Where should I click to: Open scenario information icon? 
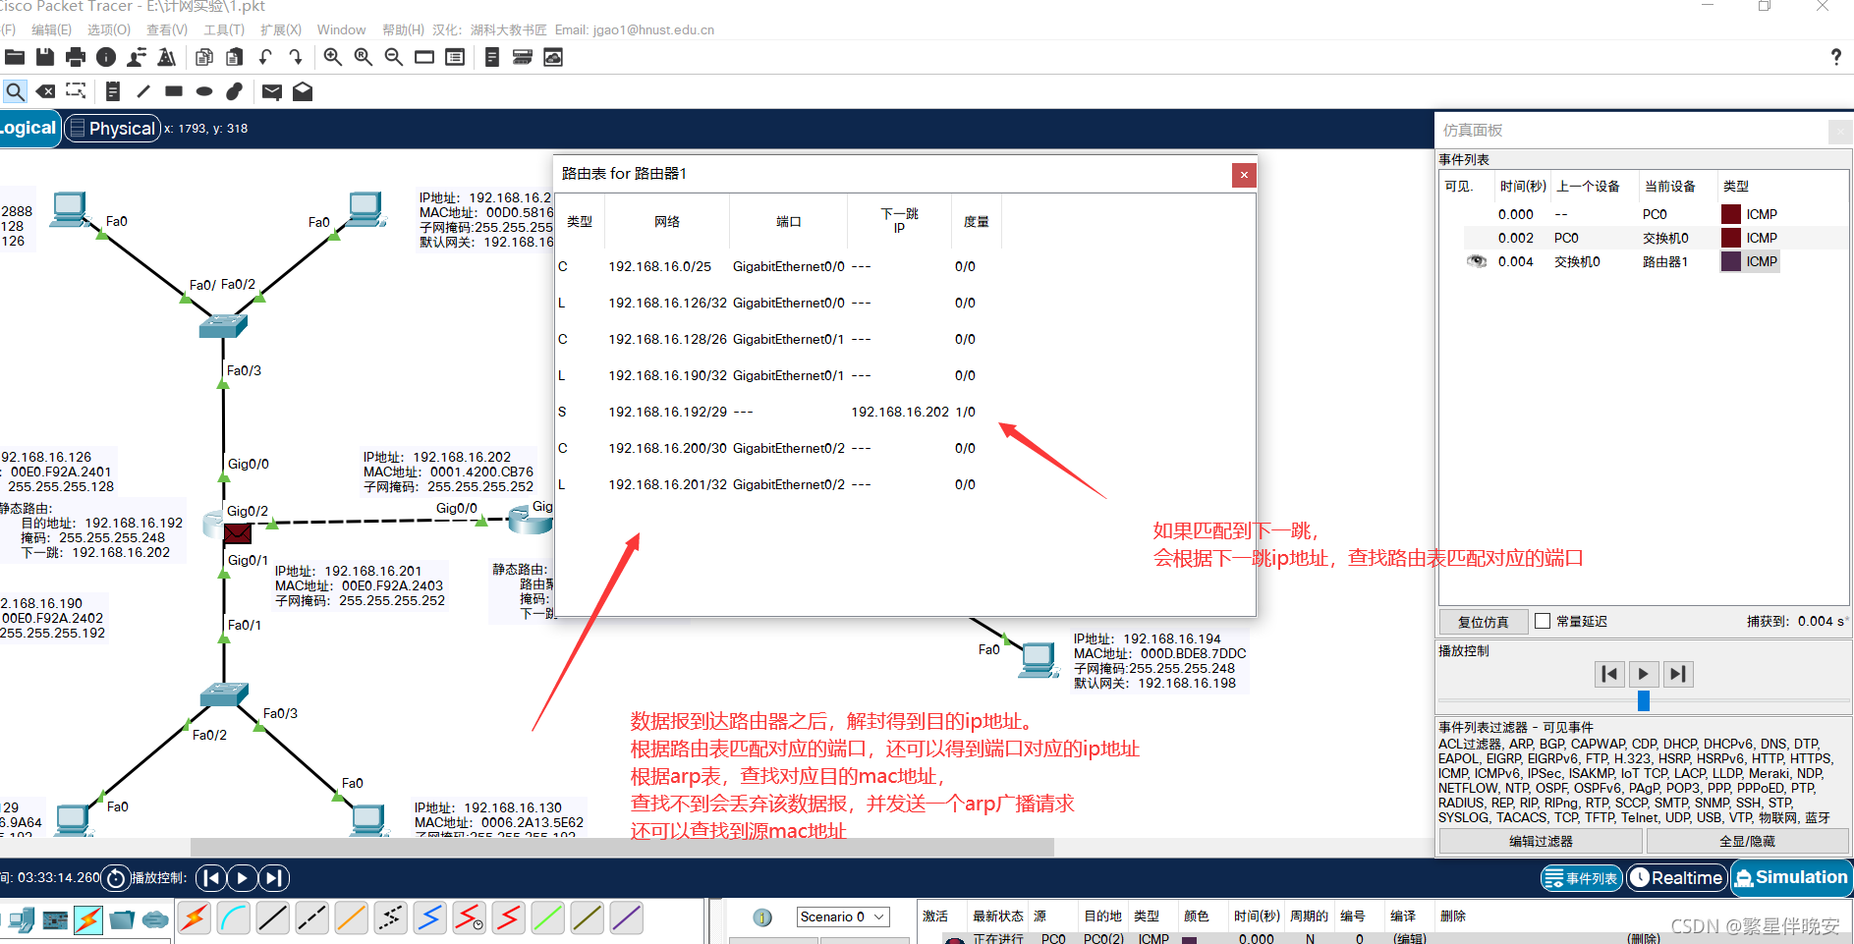pyautogui.click(x=762, y=917)
